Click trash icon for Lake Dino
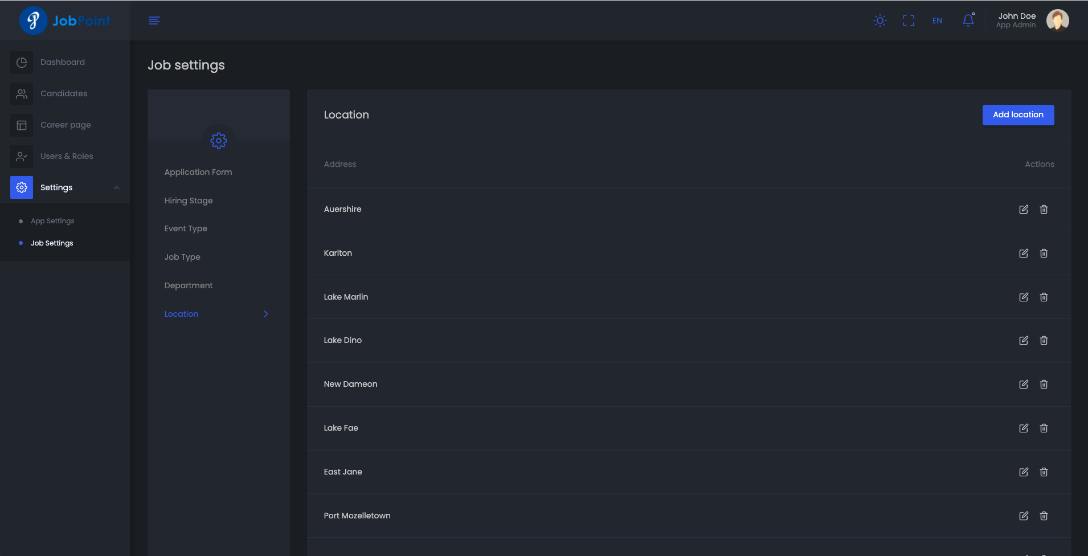This screenshot has height=556, width=1088. (1044, 341)
